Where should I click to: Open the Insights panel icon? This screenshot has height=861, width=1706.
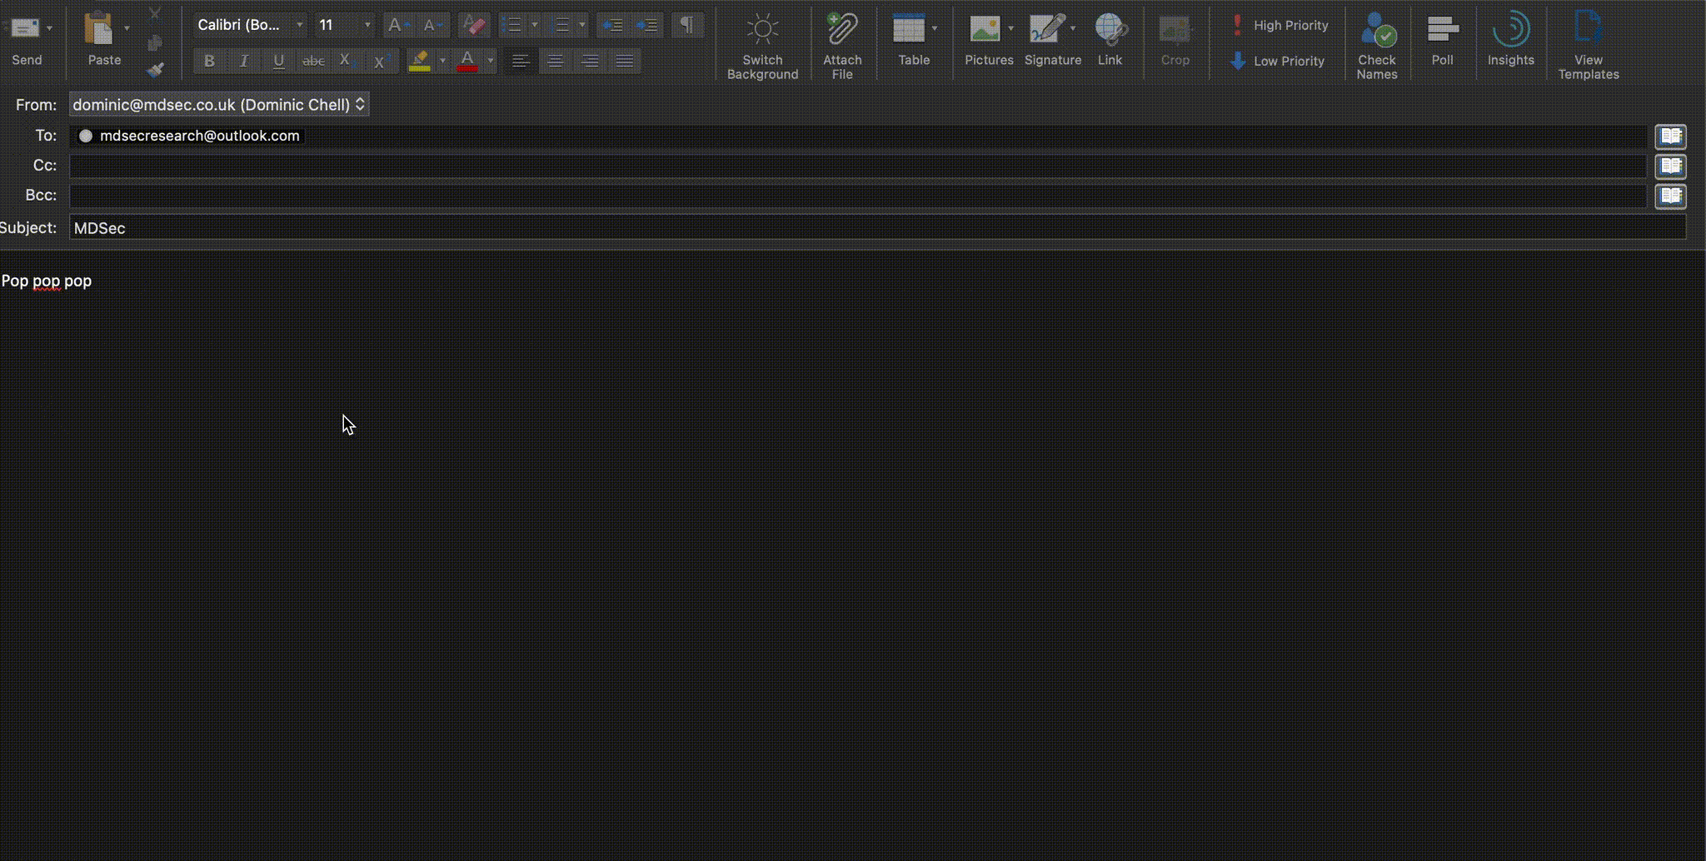click(x=1510, y=30)
